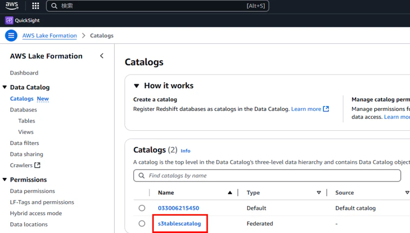
Task: Click the Default catalog source cell
Action: (x=356, y=208)
